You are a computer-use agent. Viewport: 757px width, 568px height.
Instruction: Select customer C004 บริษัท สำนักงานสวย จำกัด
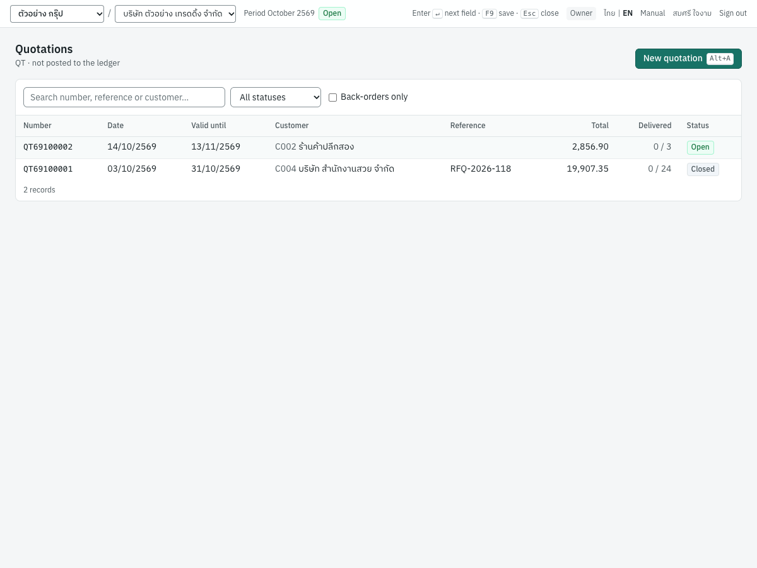point(334,169)
